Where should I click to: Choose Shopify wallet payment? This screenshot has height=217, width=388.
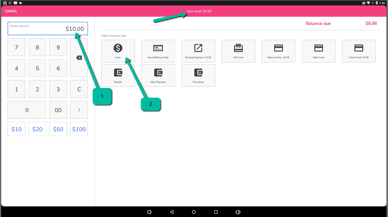(118, 75)
